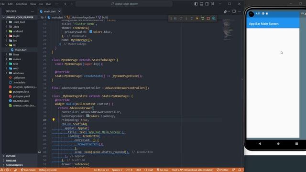Toggle the bottom panel layout icon
The height and width of the screenshot is (172, 306).
tap(201, 4)
